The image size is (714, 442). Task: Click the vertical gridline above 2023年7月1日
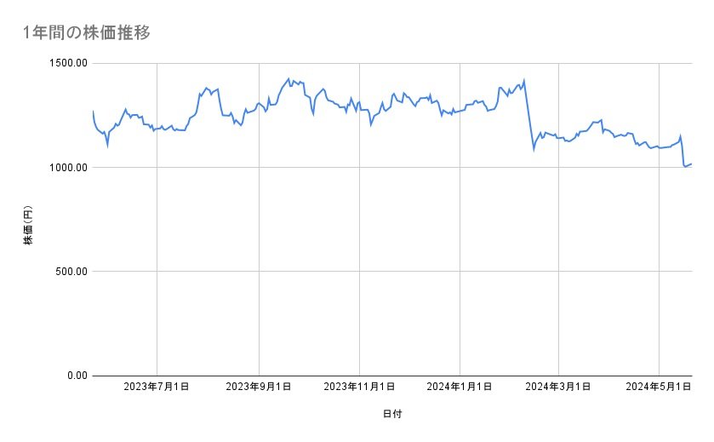(157, 255)
